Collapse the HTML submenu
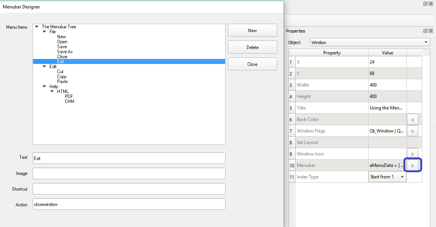The image size is (436, 227). [53, 91]
